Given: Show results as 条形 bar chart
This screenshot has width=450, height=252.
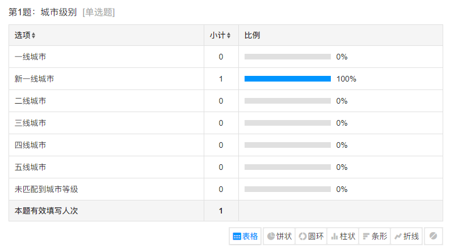Looking at the screenshot, I should (x=375, y=236).
